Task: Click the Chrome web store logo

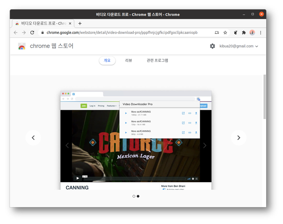Action: coord(22,46)
